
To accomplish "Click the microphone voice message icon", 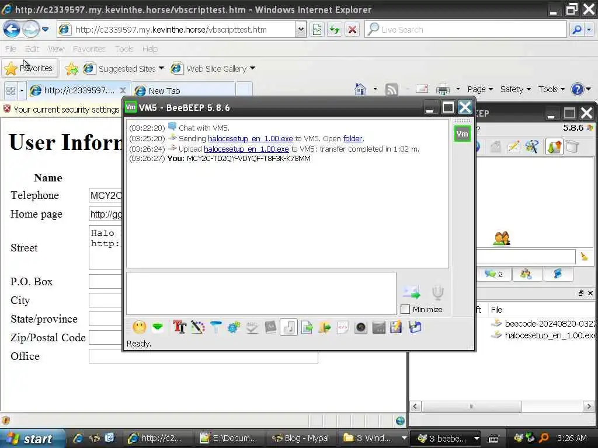I will pyautogui.click(x=438, y=292).
